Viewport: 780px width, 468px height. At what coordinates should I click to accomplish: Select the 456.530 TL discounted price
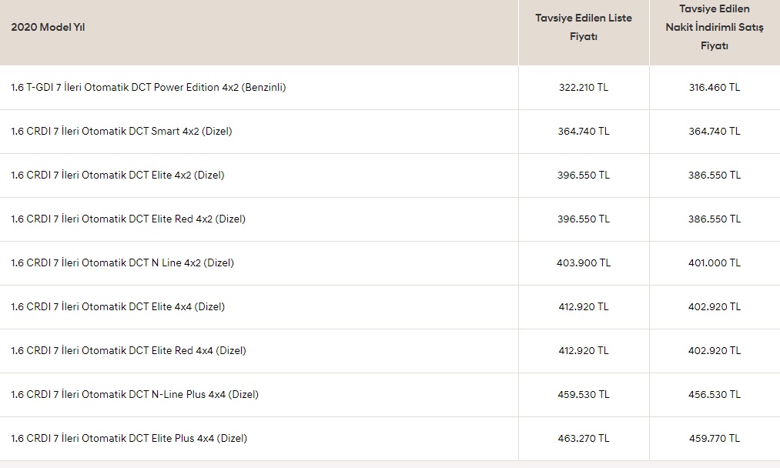click(x=715, y=394)
